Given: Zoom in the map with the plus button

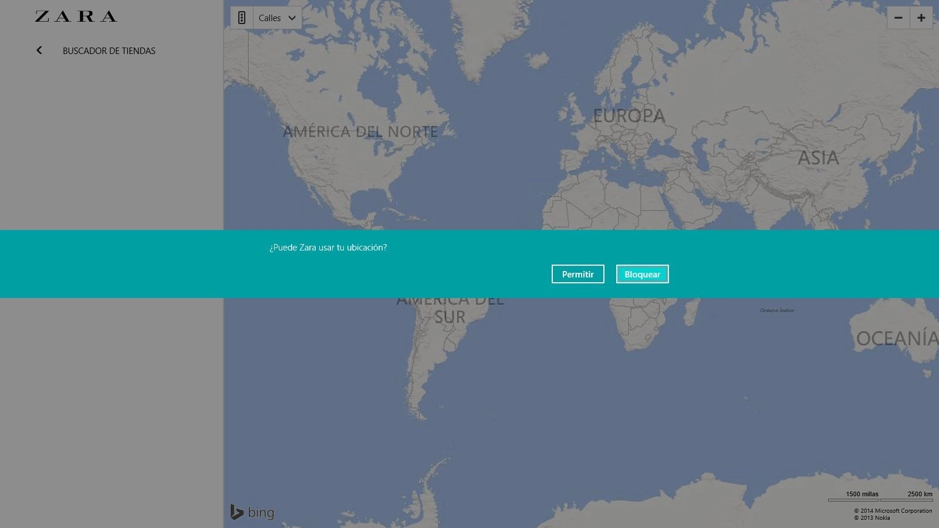Looking at the screenshot, I should click(921, 18).
